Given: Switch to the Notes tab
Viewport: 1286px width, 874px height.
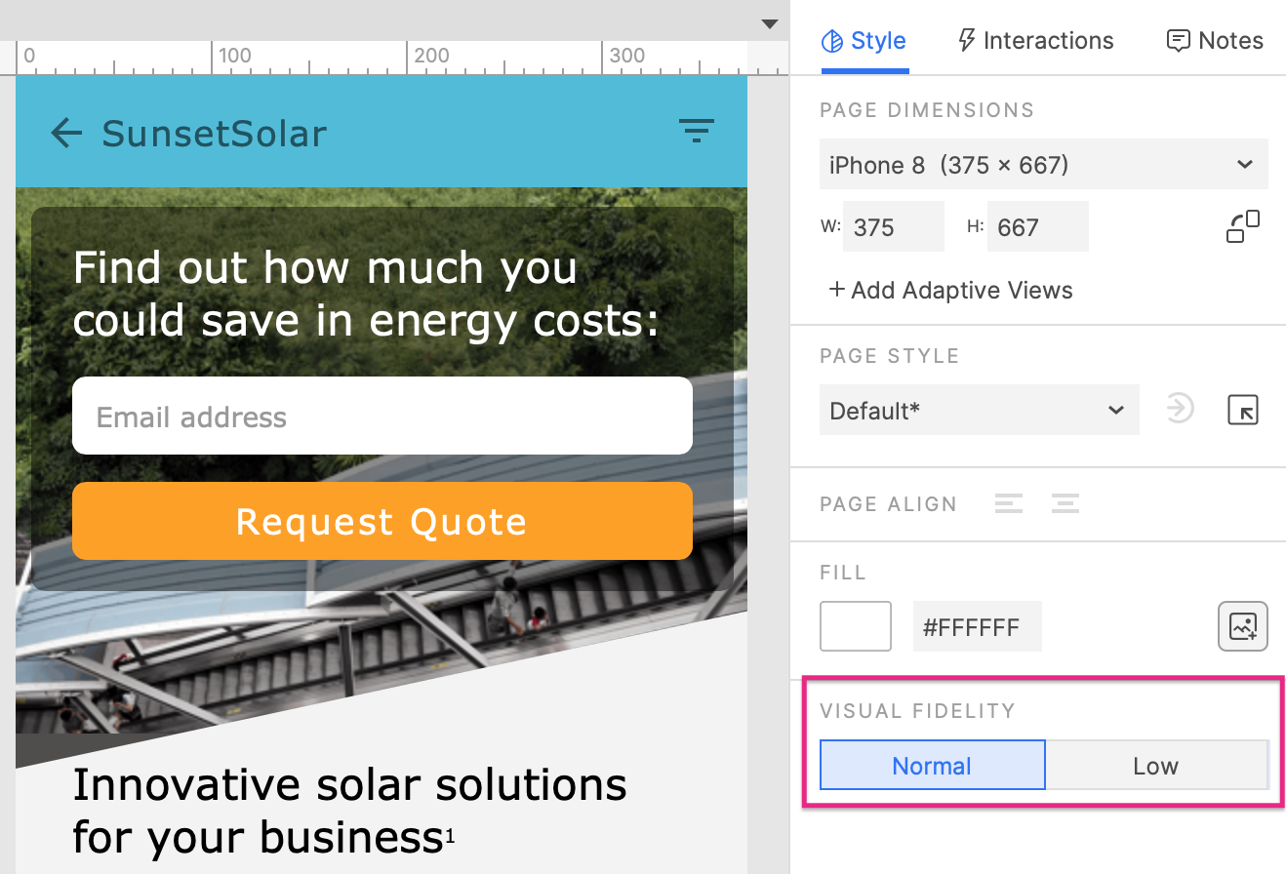Looking at the screenshot, I should click(x=1215, y=41).
